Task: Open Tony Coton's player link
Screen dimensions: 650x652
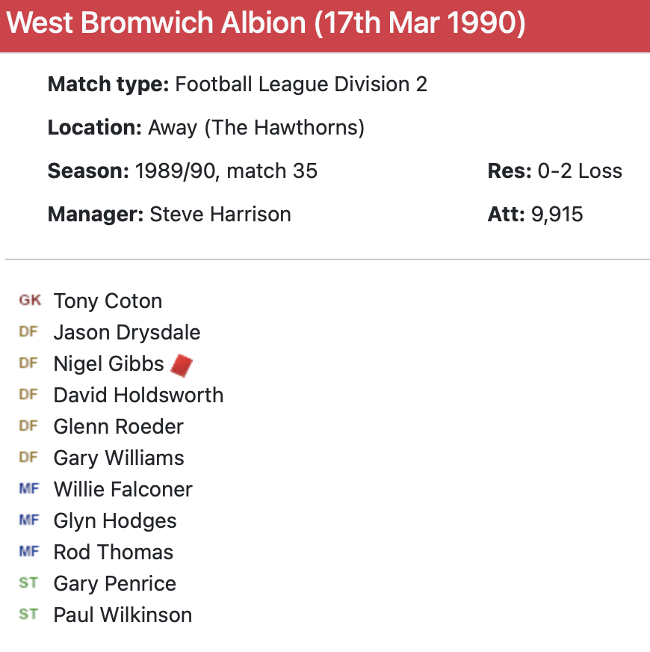Action: 108,301
